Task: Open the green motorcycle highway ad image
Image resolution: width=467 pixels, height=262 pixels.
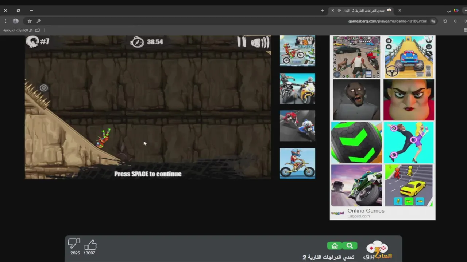Action: click(356, 185)
